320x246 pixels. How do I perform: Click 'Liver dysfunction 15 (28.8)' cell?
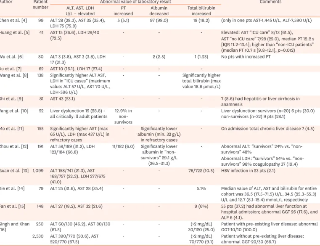(x=79, y=114)
